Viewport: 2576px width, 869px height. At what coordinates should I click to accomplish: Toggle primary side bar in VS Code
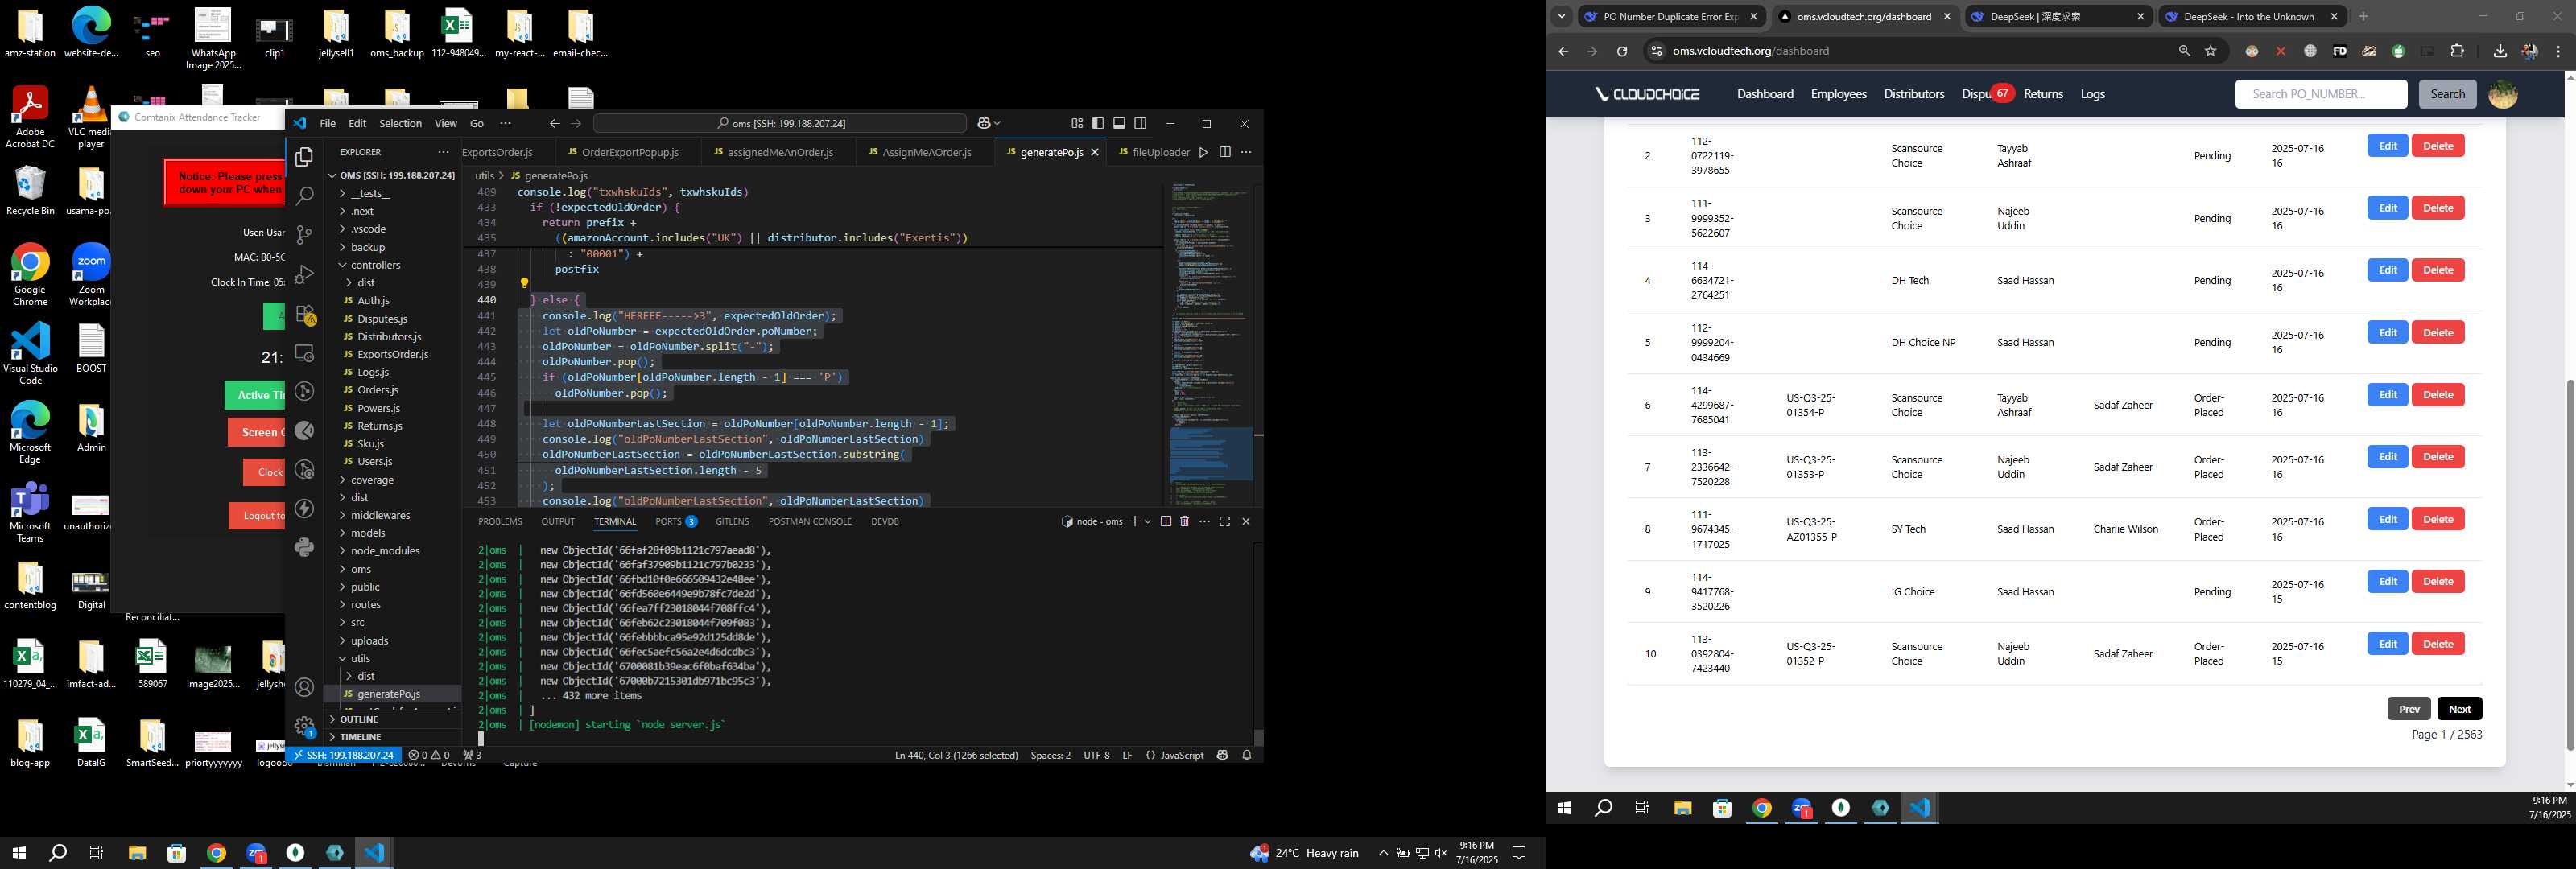coord(1098,123)
